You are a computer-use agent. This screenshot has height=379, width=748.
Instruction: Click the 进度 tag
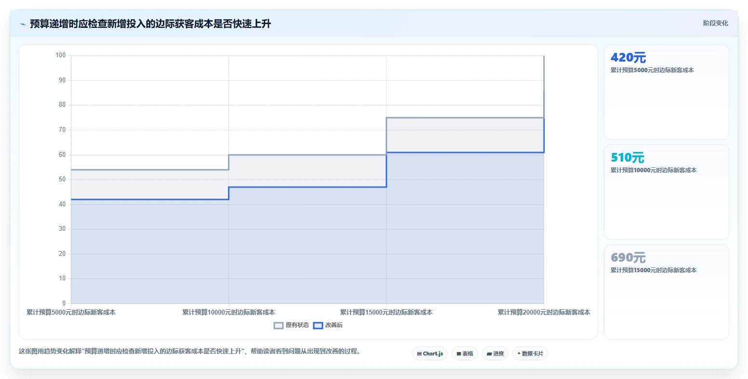click(495, 354)
